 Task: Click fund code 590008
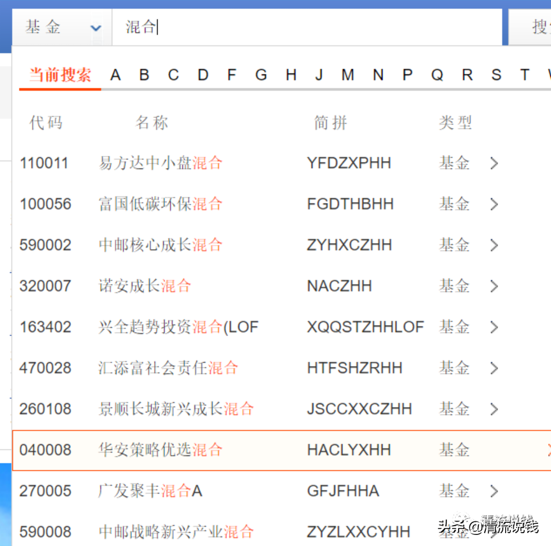45,532
